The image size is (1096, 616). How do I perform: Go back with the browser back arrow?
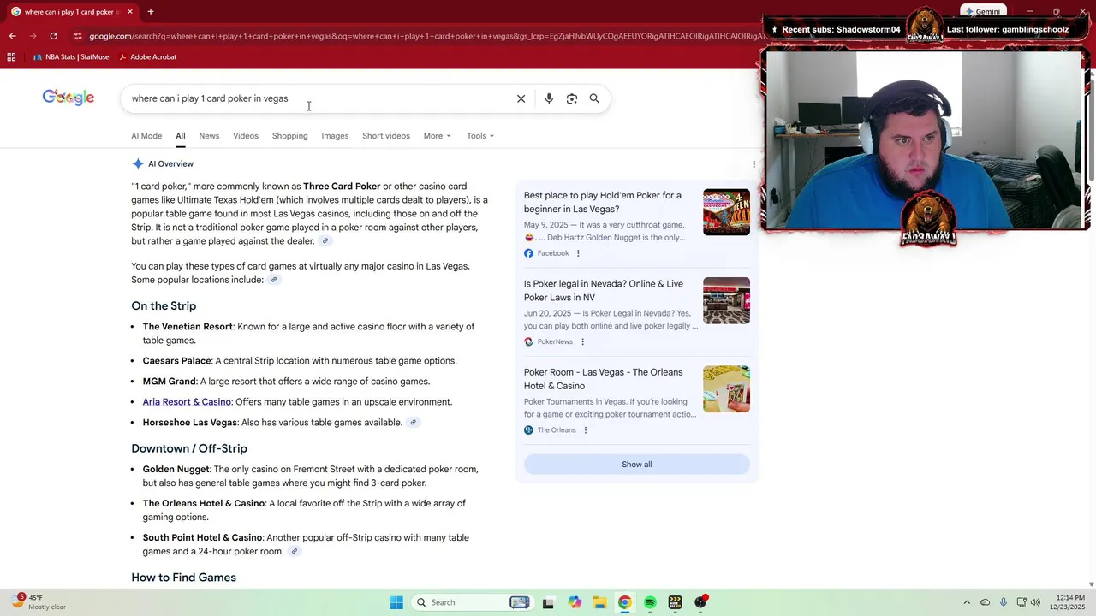(x=12, y=36)
